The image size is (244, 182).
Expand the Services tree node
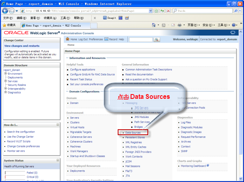coord(5,81)
